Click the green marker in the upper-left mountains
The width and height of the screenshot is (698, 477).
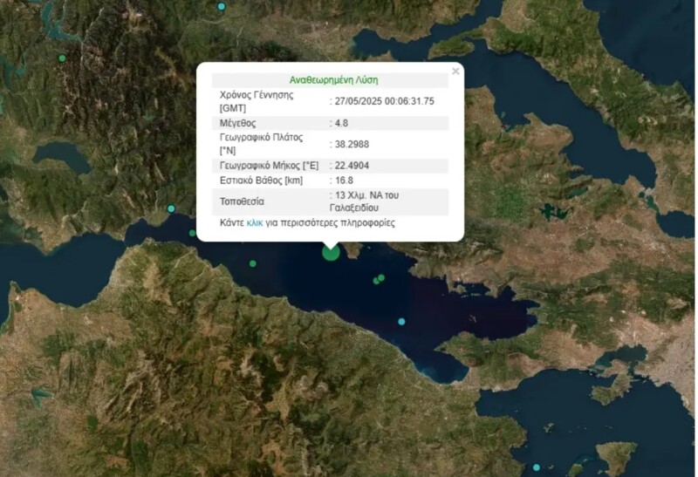click(x=62, y=58)
